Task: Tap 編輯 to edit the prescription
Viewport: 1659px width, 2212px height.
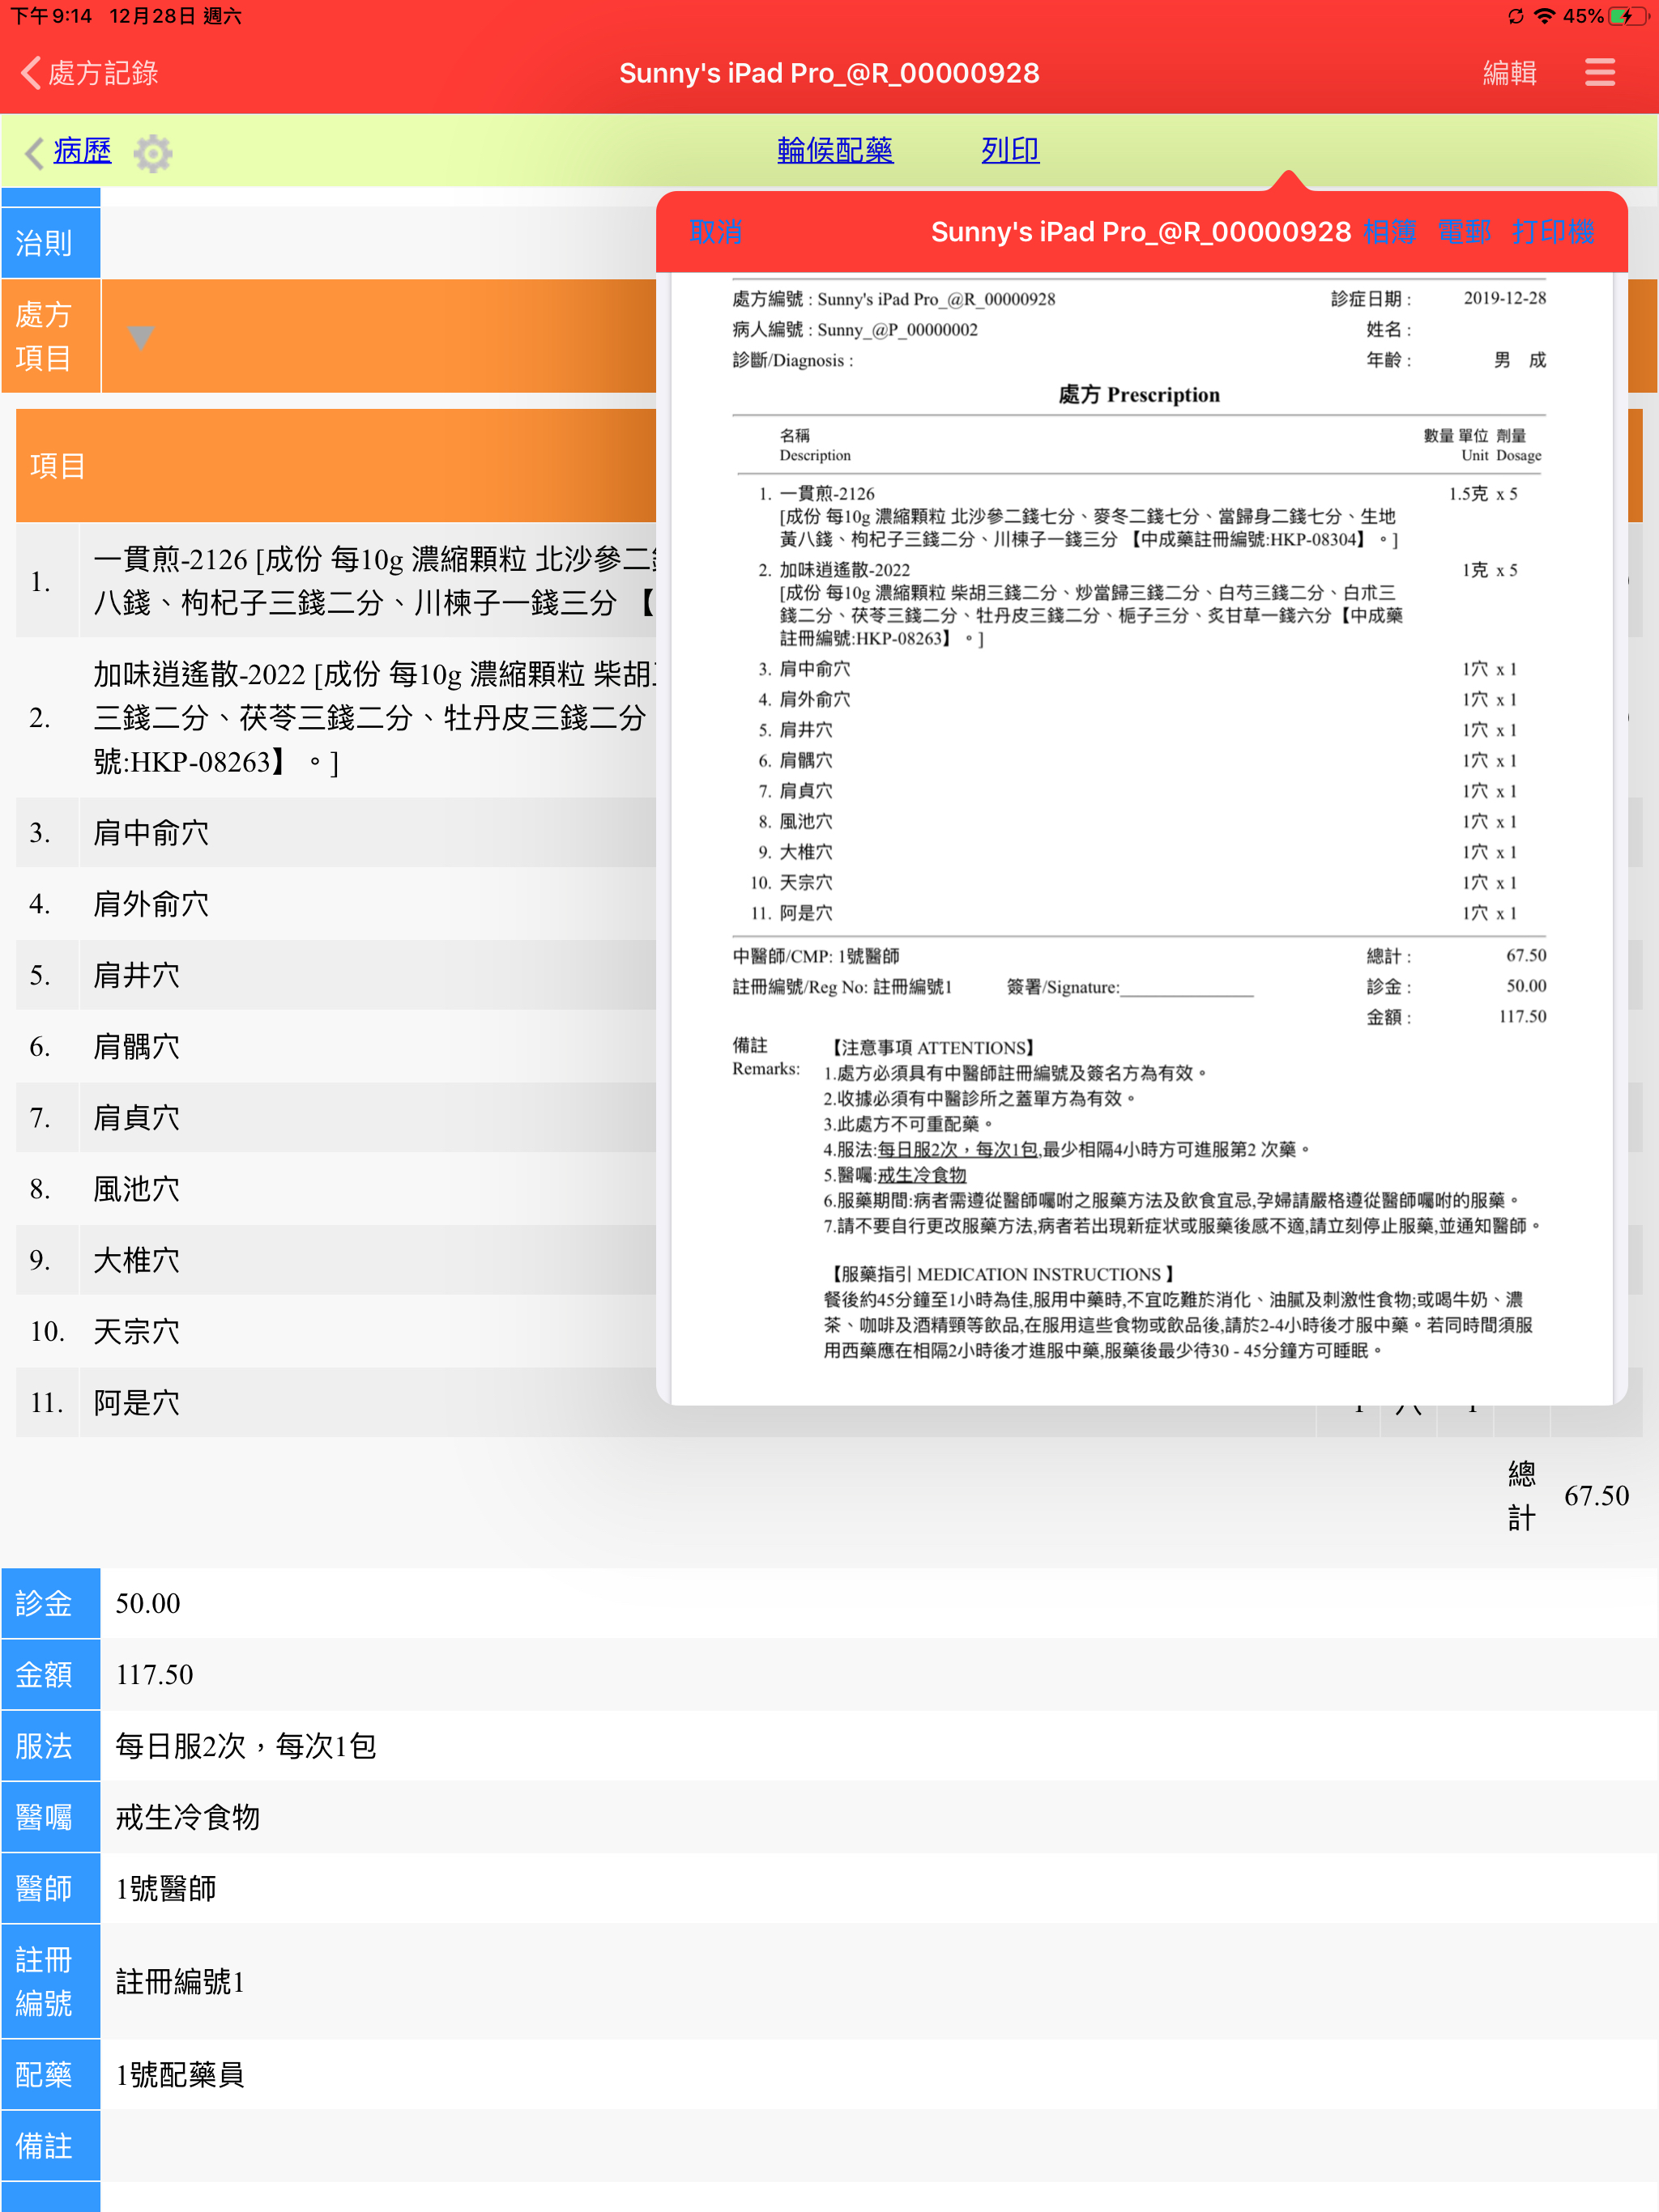Action: pyautogui.click(x=1509, y=73)
